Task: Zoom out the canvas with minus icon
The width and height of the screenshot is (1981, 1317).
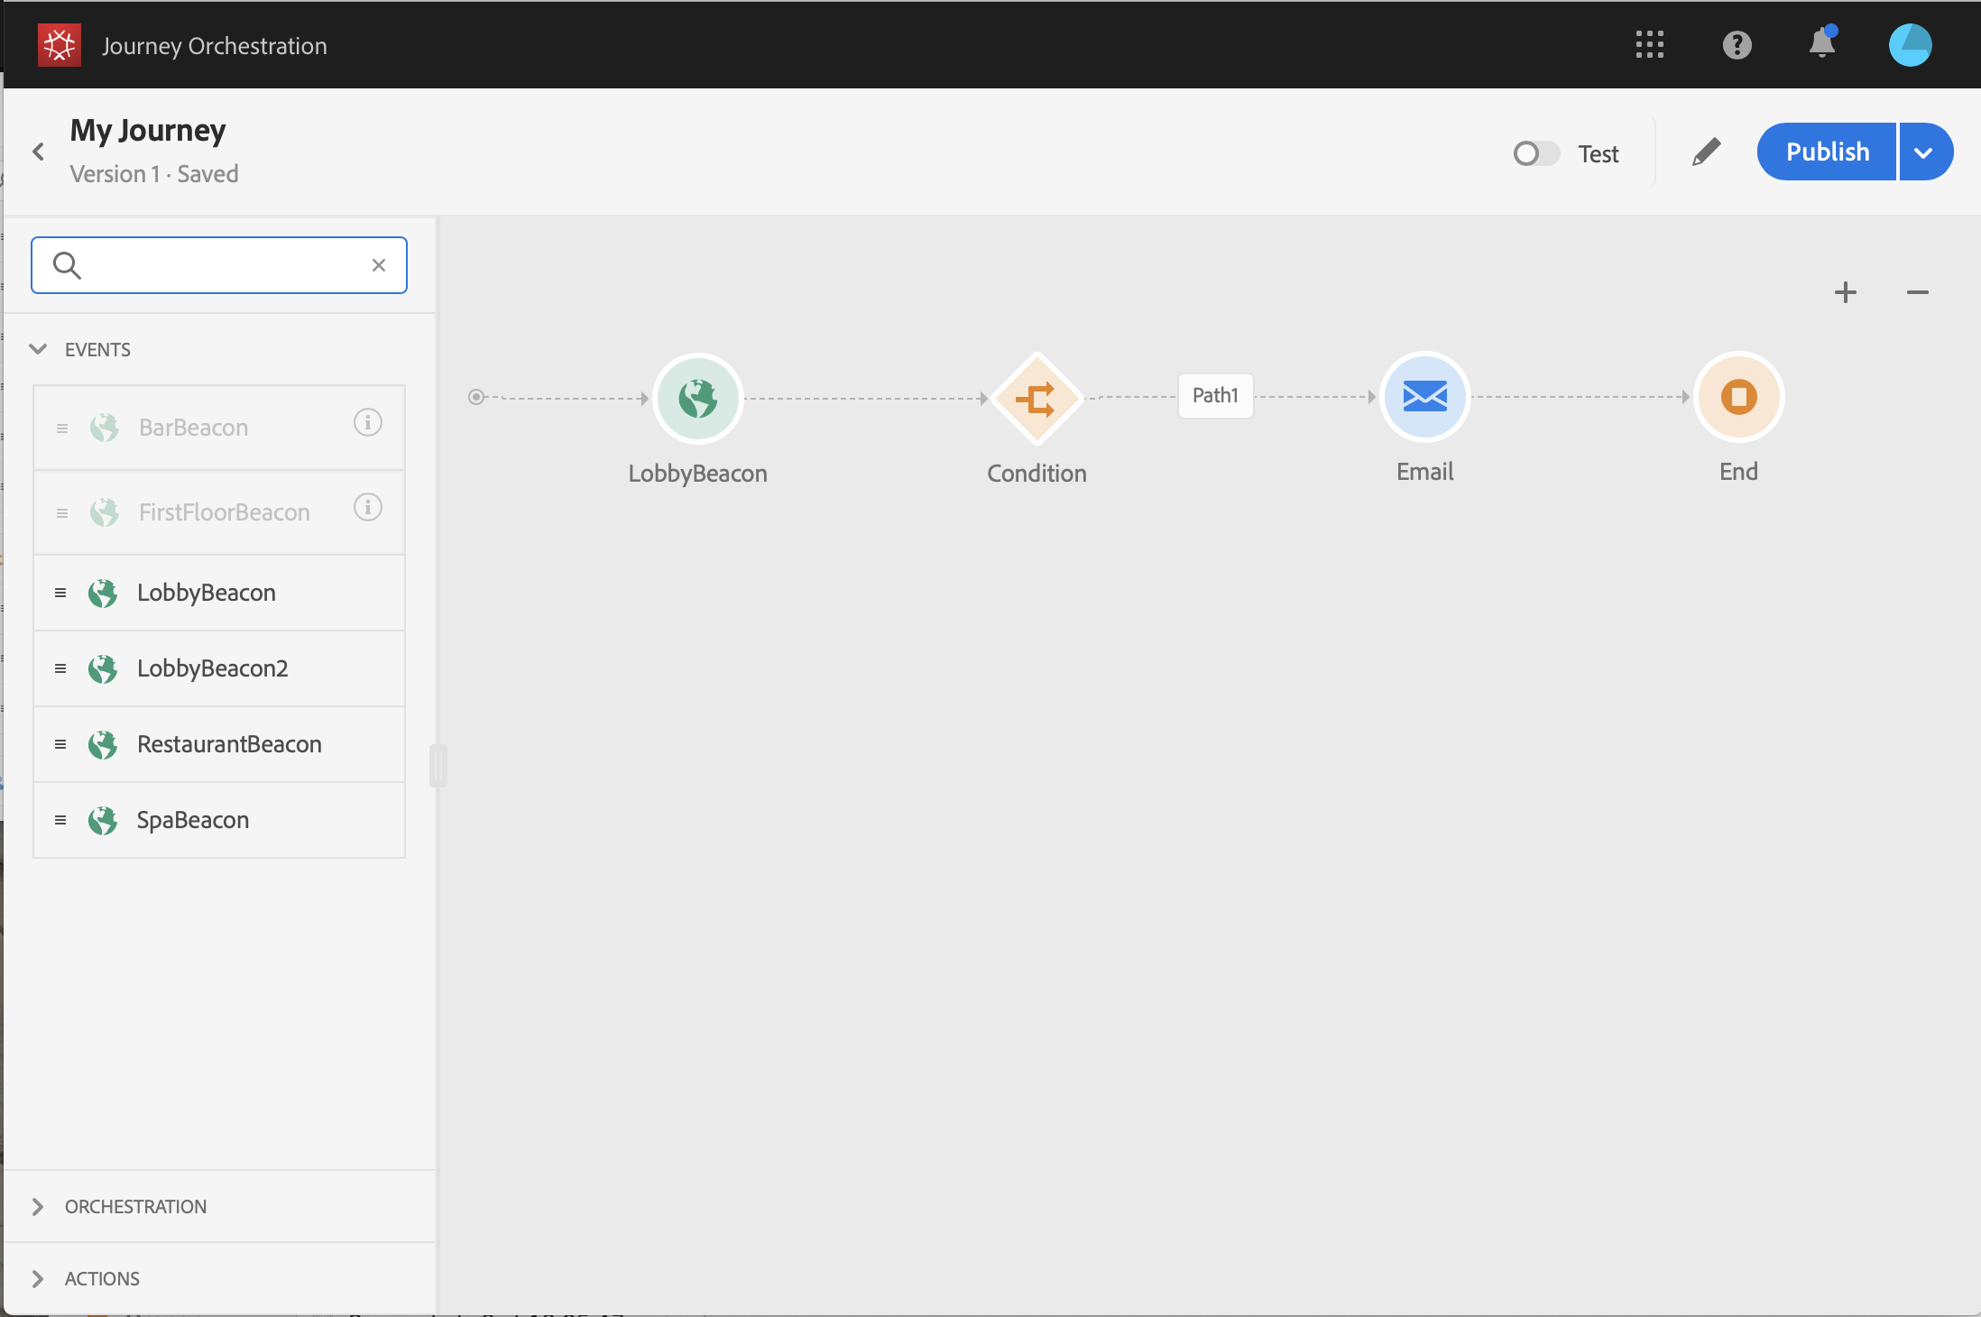Action: [x=1917, y=292]
